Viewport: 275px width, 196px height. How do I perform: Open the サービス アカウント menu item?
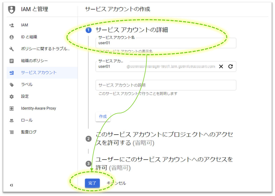click(39, 73)
